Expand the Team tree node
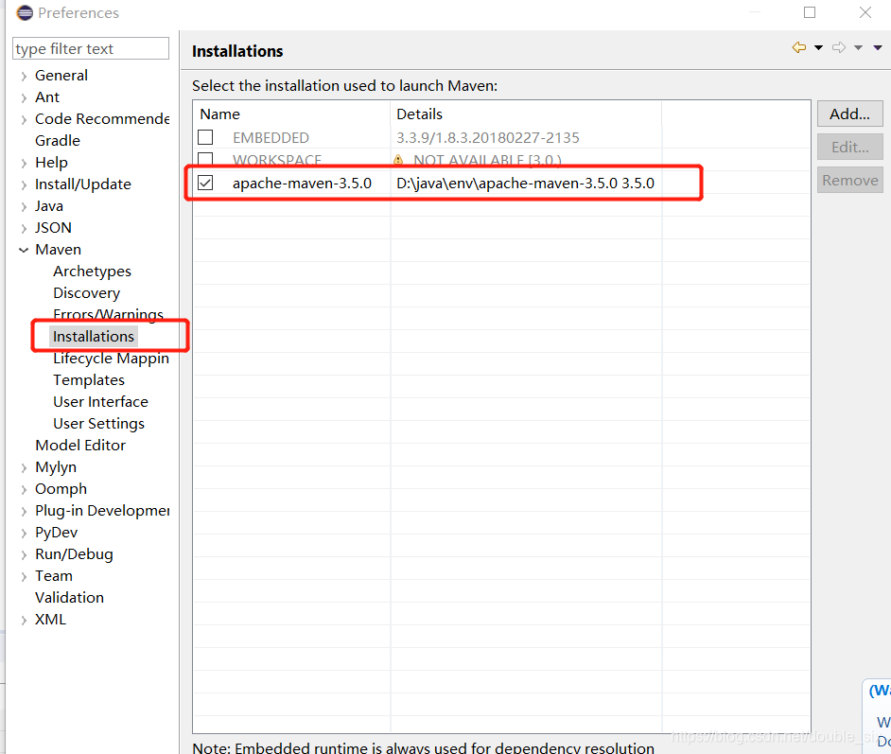 pos(24,577)
